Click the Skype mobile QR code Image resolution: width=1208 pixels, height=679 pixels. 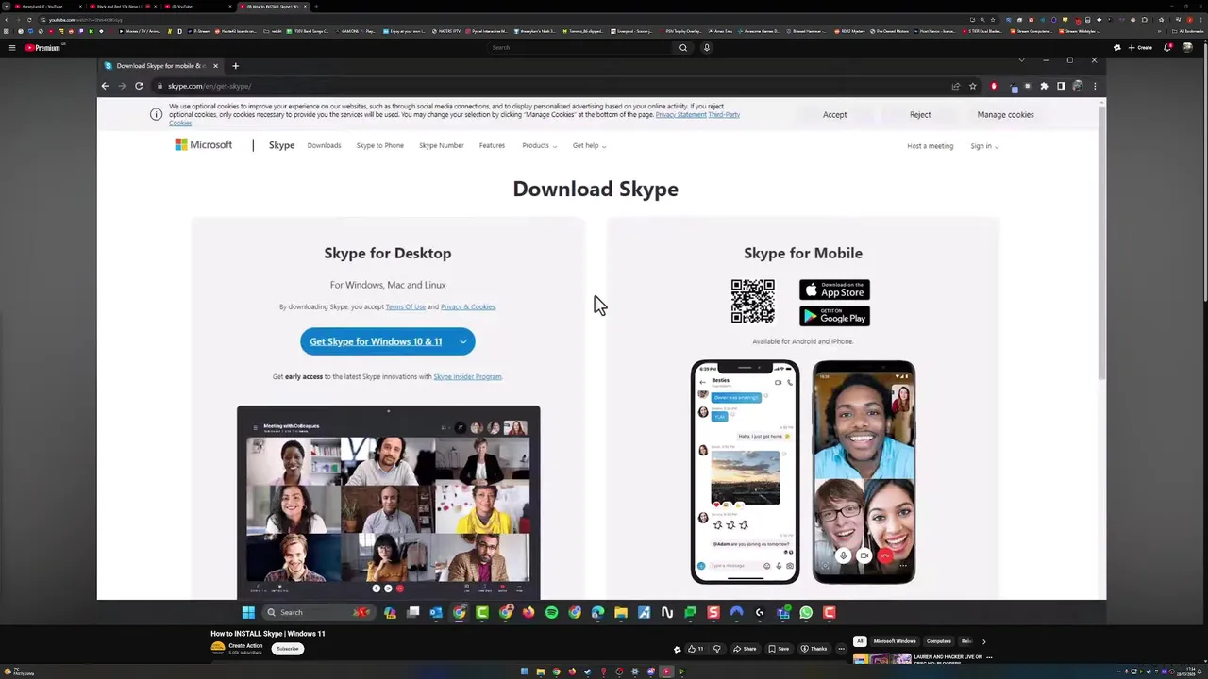pyautogui.click(x=752, y=302)
